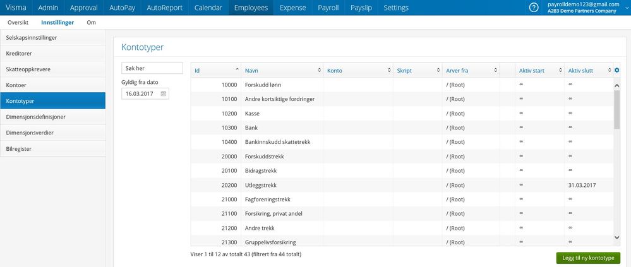Select the Bank row name

coord(251,128)
